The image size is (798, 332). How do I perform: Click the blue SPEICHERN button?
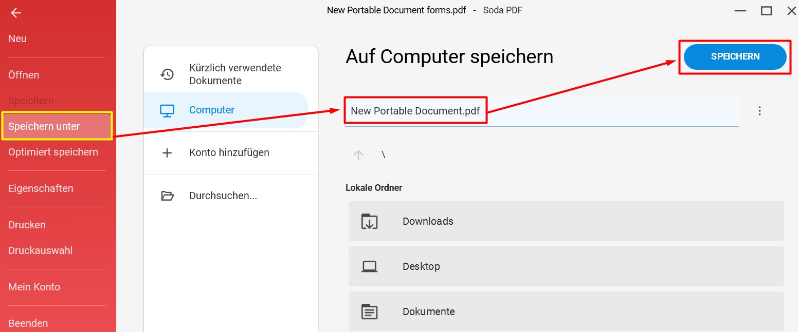(x=735, y=56)
